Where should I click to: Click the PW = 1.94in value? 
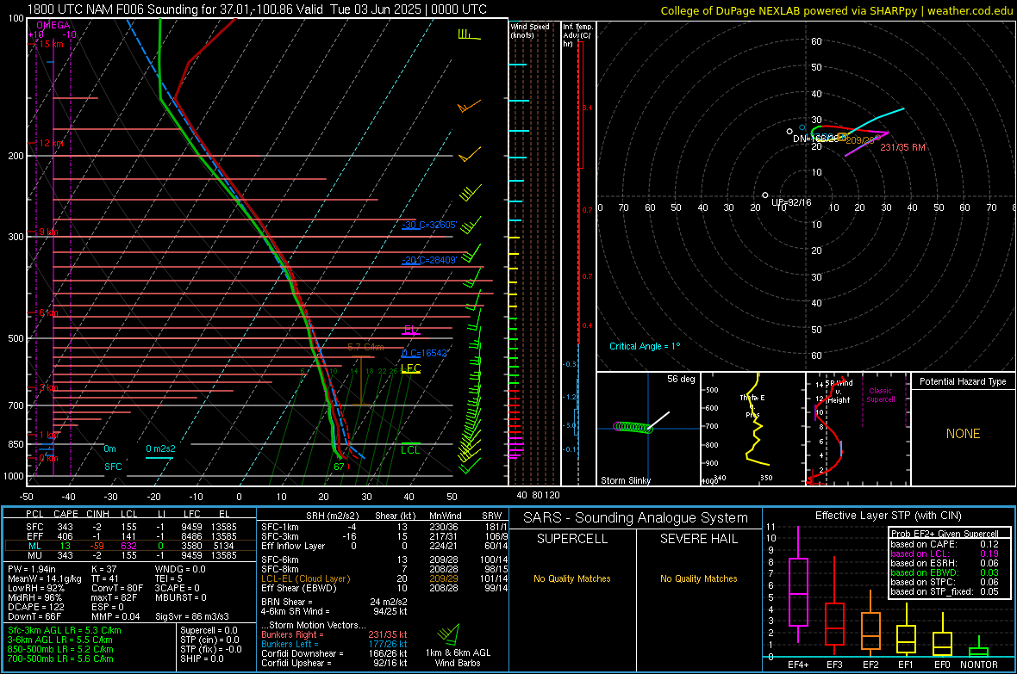(32, 569)
